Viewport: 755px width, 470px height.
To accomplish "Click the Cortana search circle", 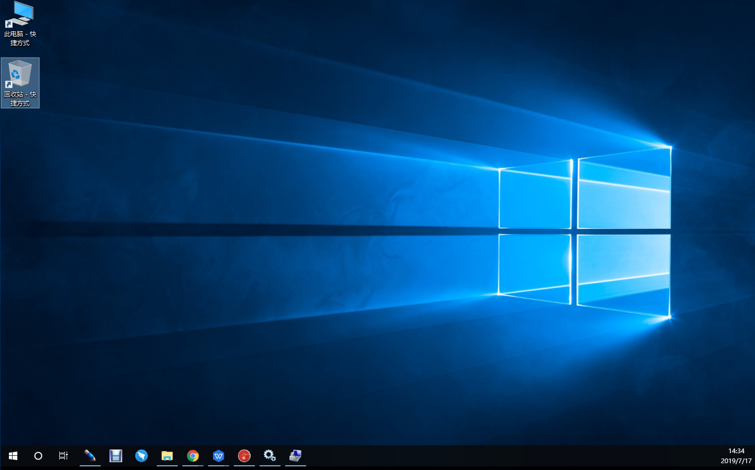I will coord(38,456).
